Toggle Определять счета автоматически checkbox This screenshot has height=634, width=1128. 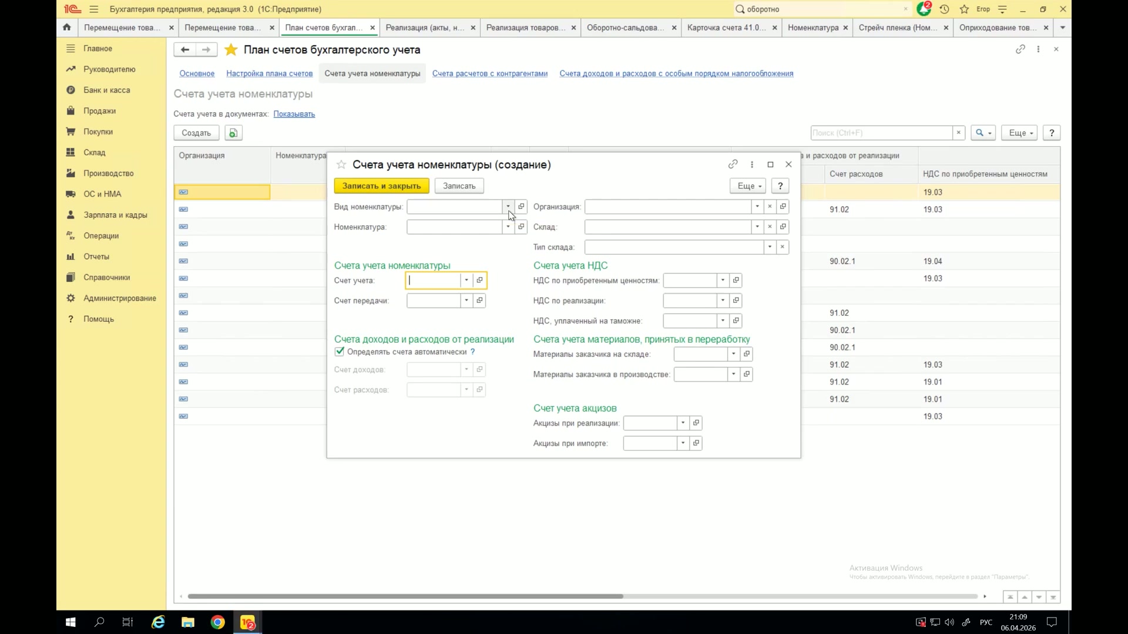tap(340, 352)
